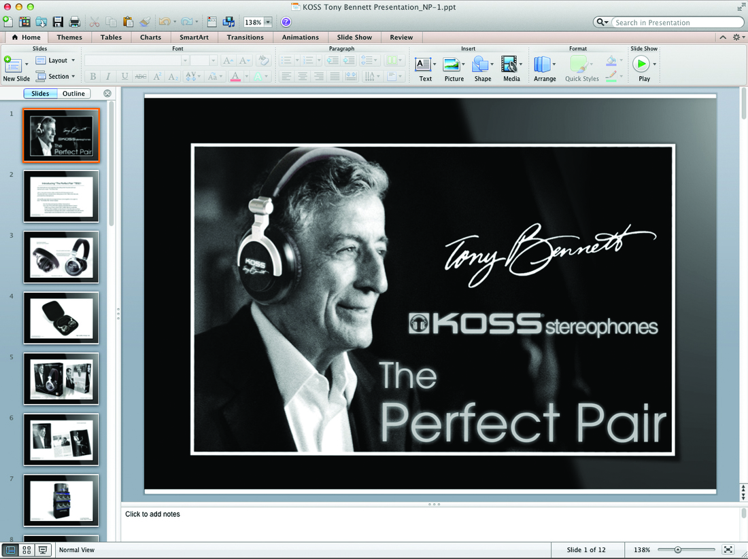Click the Increase Font Size icon
The height and width of the screenshot is (559, 748).
coord(228,60)
